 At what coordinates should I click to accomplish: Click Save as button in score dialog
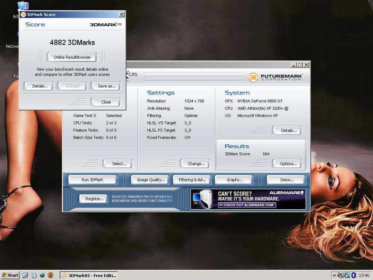coord(106,86)
